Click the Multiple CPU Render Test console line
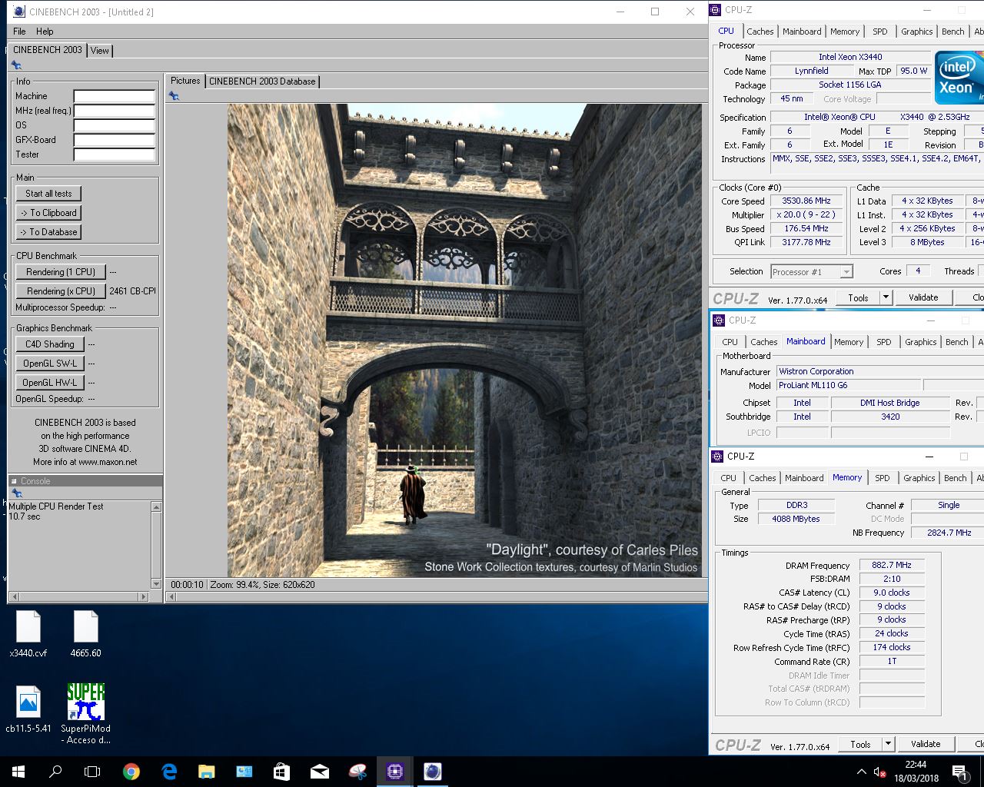The image size is (984, 787). [x=56, y=506]
